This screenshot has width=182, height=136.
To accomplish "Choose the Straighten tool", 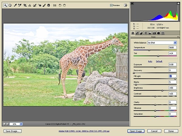I will 30,5.
